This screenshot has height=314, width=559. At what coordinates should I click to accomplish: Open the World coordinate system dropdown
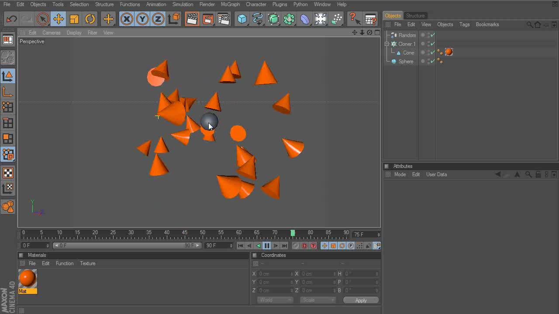(x=275, y=300)
